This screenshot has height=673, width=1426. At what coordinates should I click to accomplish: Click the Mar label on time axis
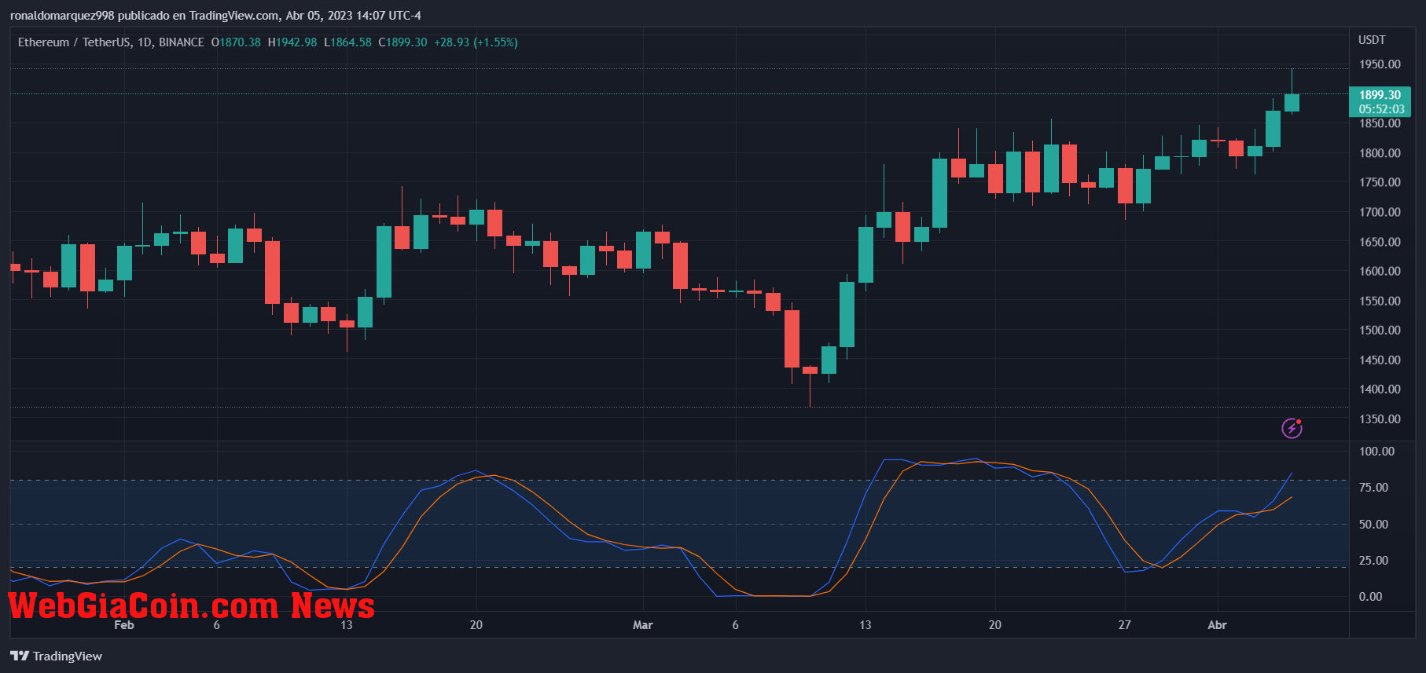(x=642, y=625)
